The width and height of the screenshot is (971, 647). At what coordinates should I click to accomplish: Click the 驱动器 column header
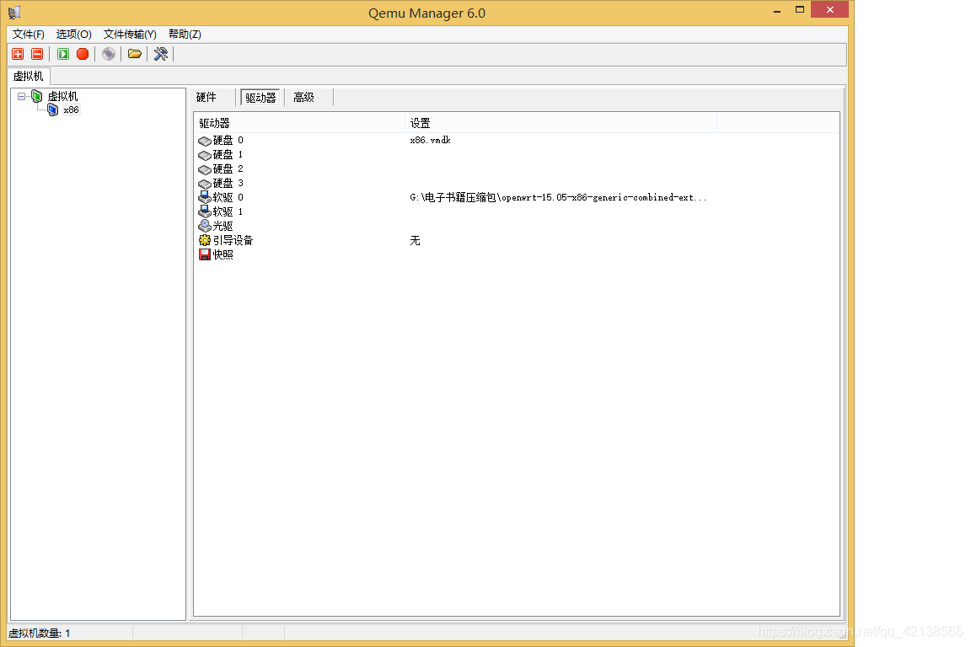tap(300, 123)
